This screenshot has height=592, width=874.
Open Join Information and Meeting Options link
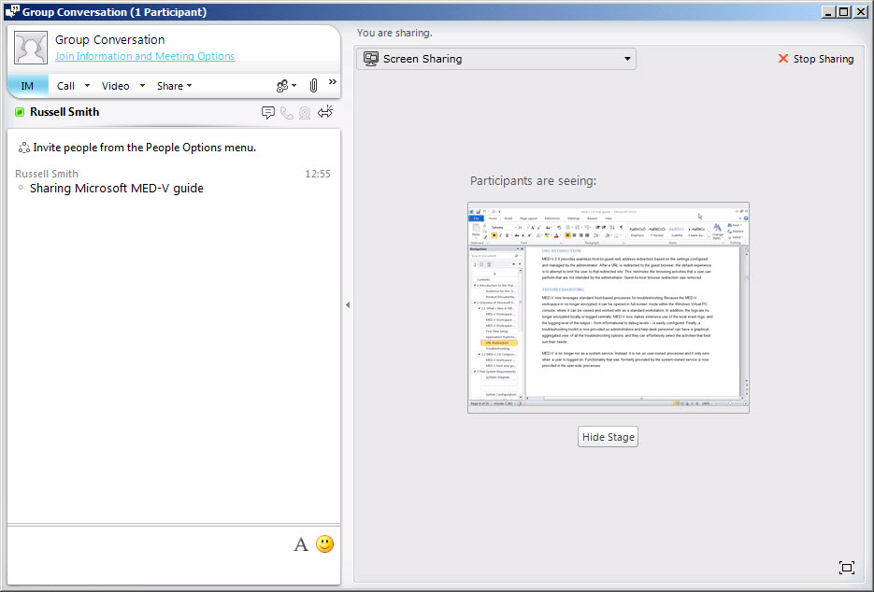pos(145,56)
